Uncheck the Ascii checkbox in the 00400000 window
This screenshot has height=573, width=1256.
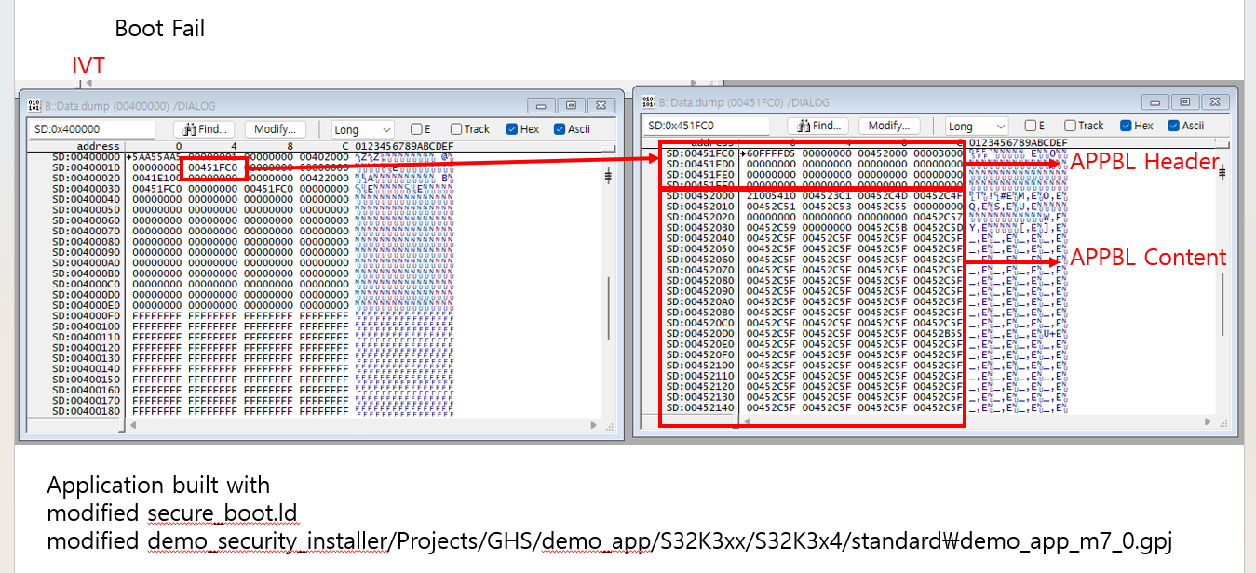(560, 129)
